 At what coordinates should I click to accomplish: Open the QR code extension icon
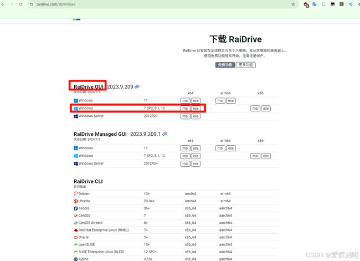pos(342,4)
